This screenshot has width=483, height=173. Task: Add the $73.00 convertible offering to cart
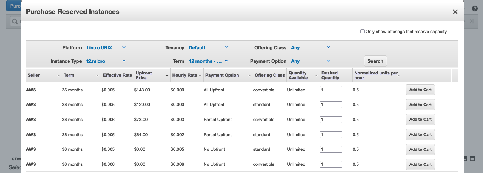(420, 120)
